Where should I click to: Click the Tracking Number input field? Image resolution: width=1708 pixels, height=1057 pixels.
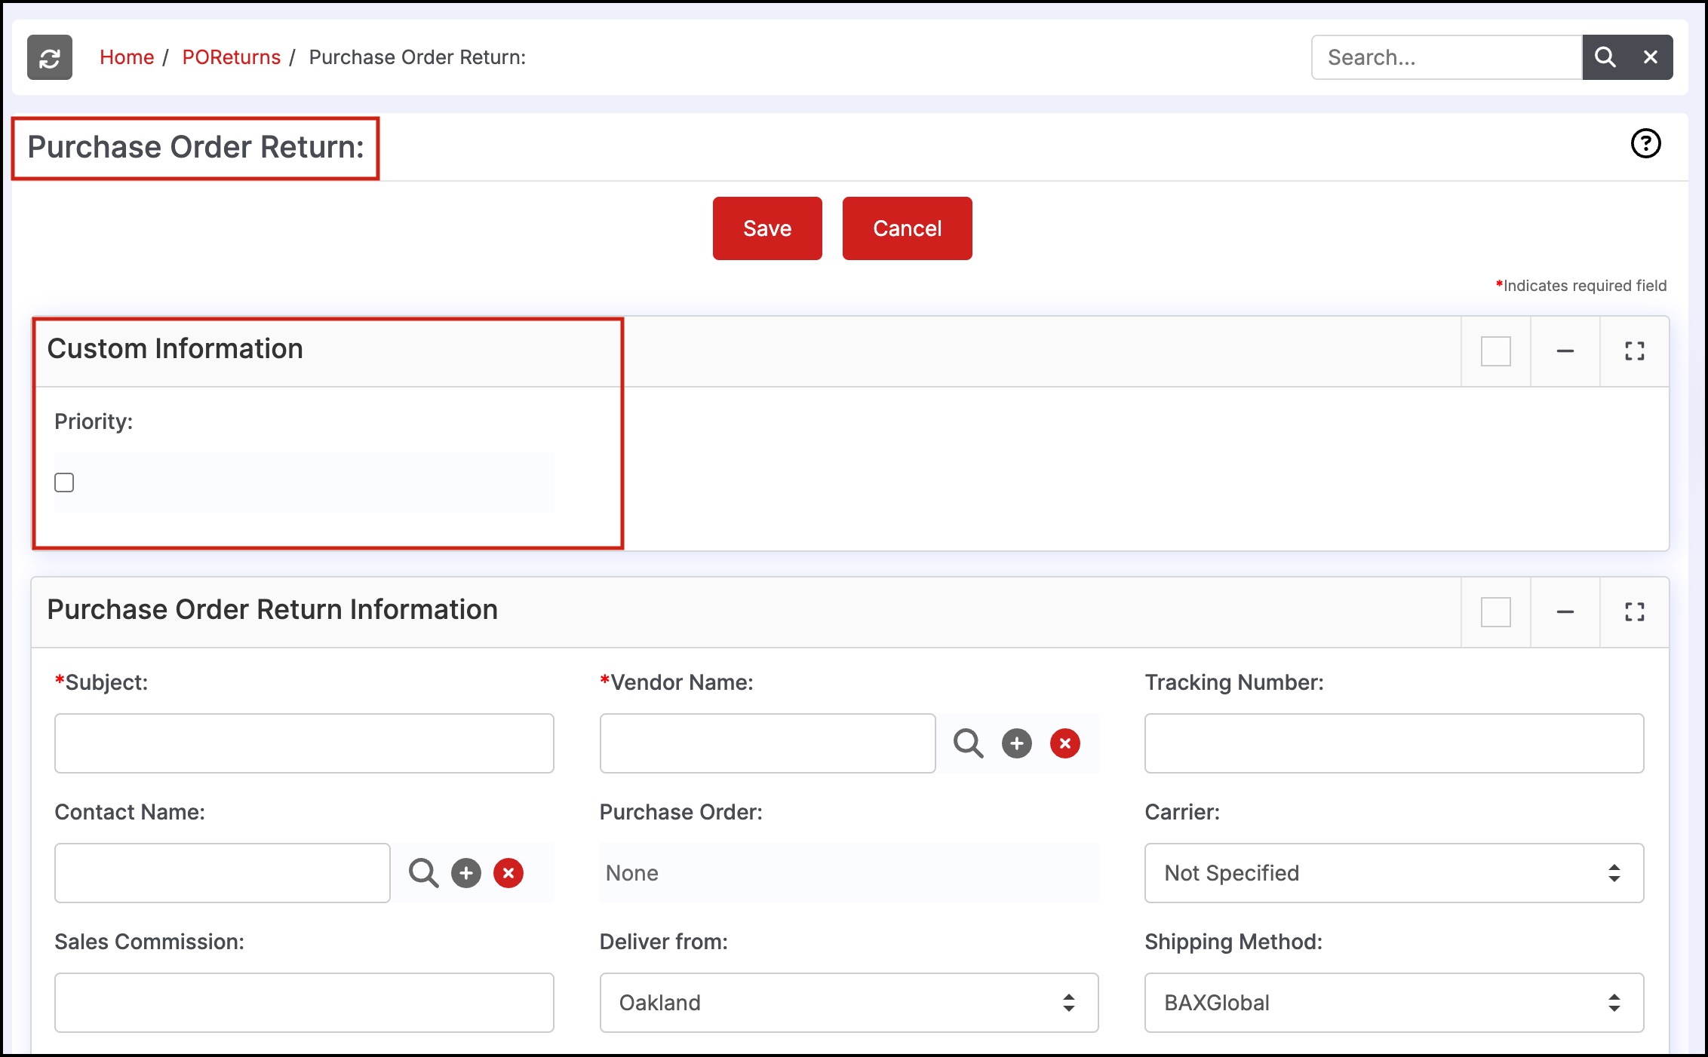[1394, 743]
